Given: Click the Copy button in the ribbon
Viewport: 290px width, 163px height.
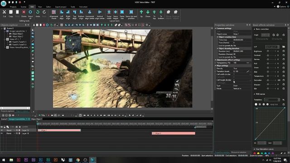Looking at the screenshot, I should pyautogui.click(x=11, y=14).
